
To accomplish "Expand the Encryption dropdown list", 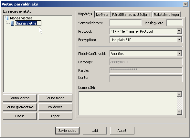I will pos(179,40).
